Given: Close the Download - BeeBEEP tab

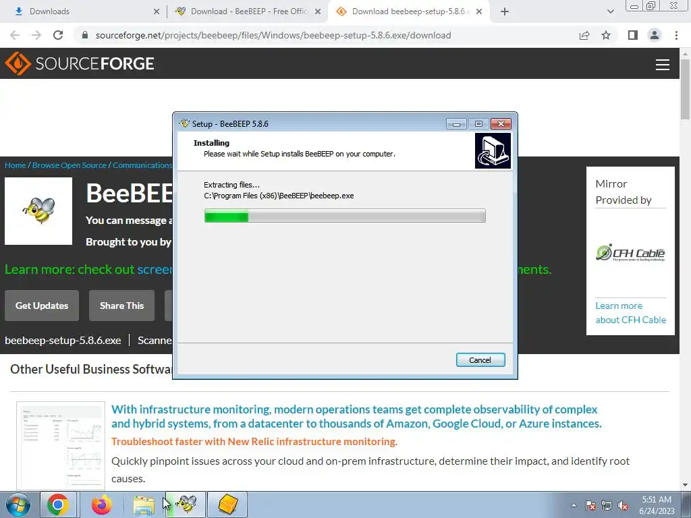Looking at the screenshot, I should (318, 11).
